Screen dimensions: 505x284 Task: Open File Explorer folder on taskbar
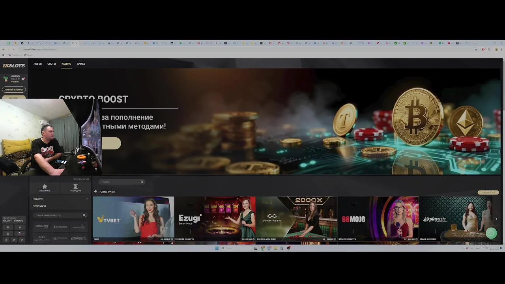[275, 248]
